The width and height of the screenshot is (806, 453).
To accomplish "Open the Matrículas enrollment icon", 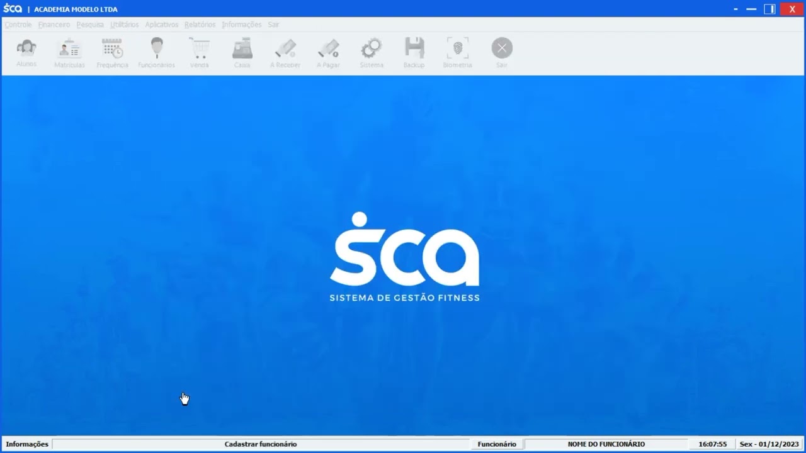I will (69, 53).
